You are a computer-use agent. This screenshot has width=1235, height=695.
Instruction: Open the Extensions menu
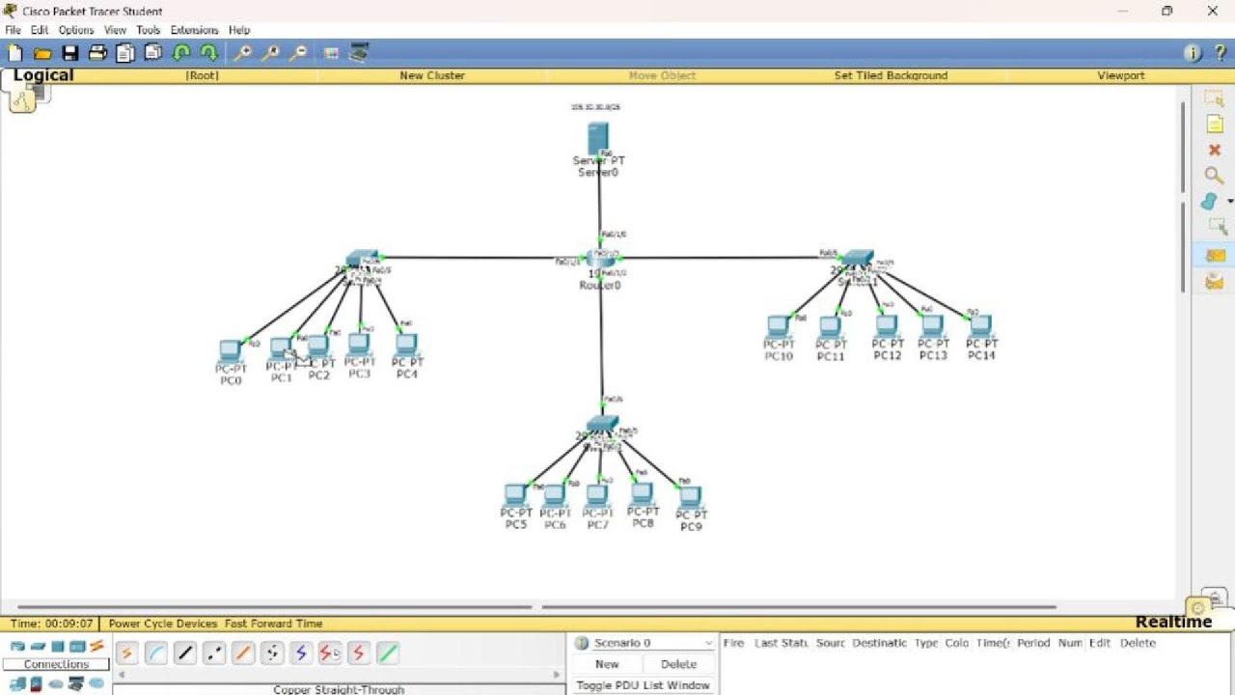(x=195, y=30)
